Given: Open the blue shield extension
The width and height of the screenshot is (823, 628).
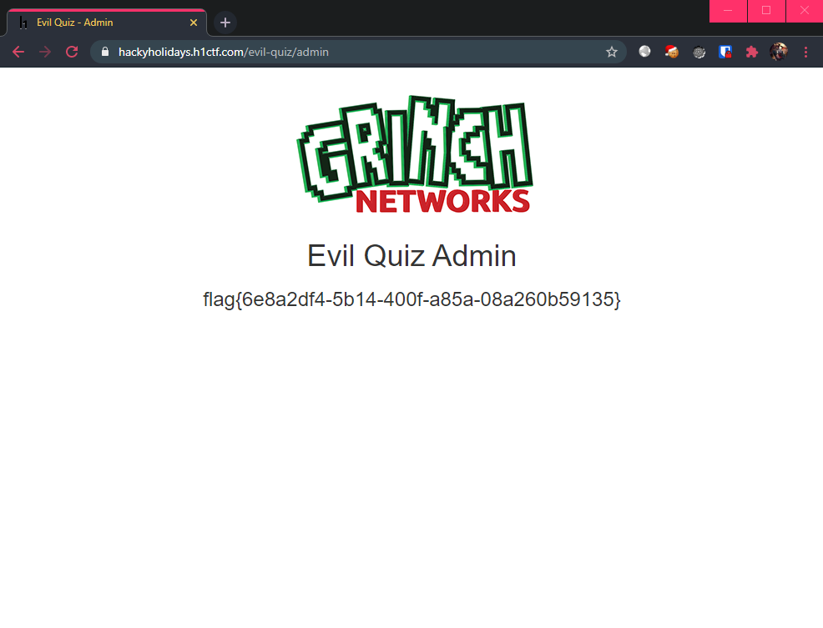Looking at the screenshot, I should (x=725, y=52).
